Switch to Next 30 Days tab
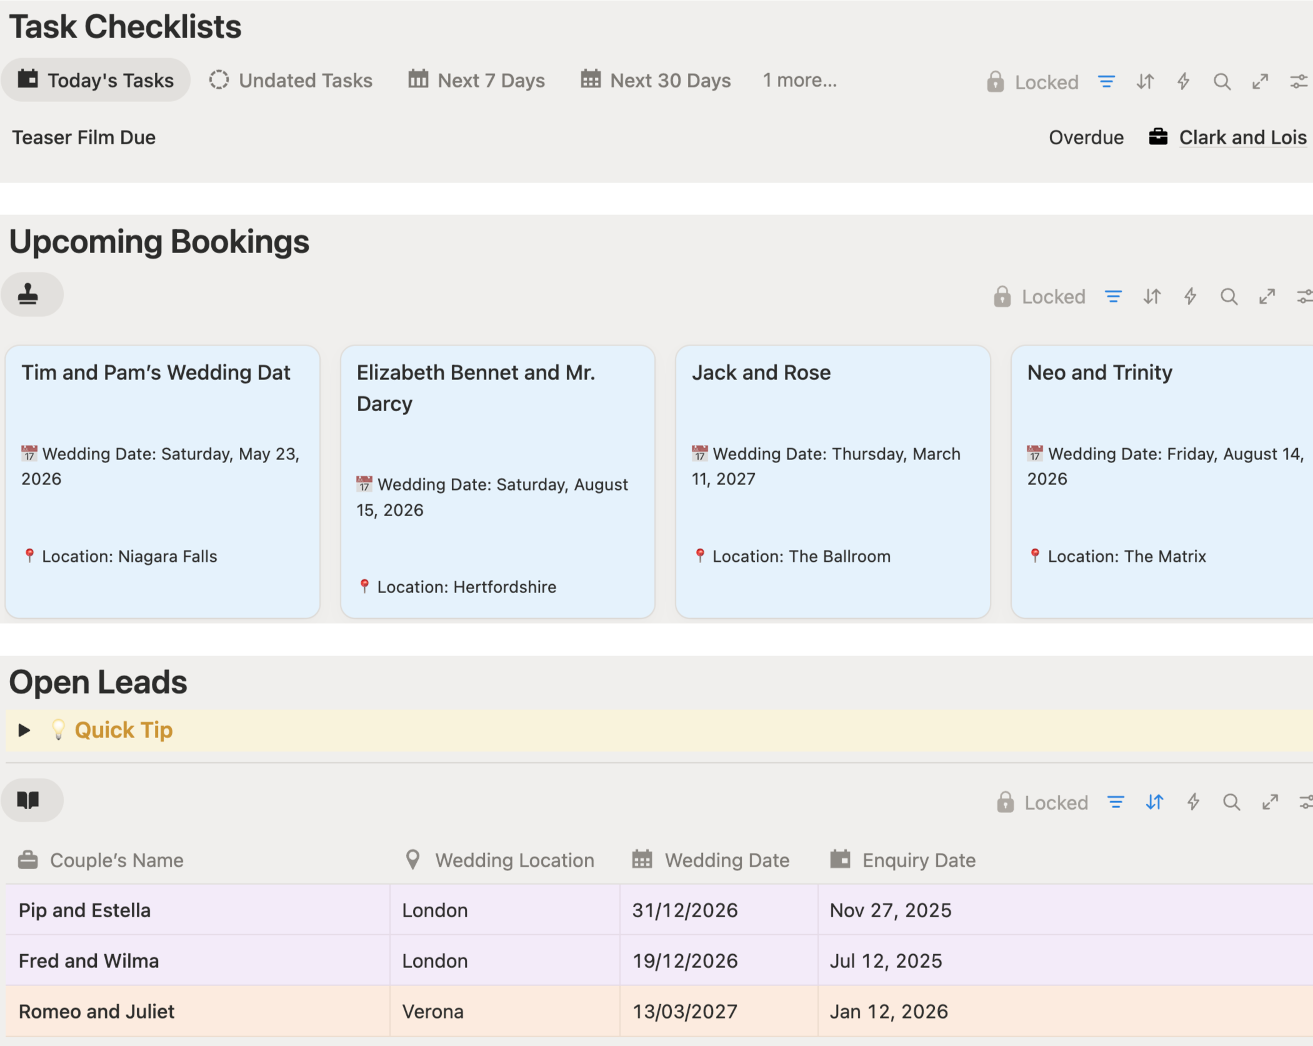The height and width of the screenshot is (1046, 1313). pos(656,80)
